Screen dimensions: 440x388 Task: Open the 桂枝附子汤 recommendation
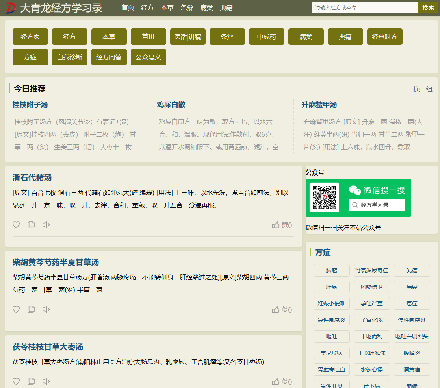click(31, 105)
